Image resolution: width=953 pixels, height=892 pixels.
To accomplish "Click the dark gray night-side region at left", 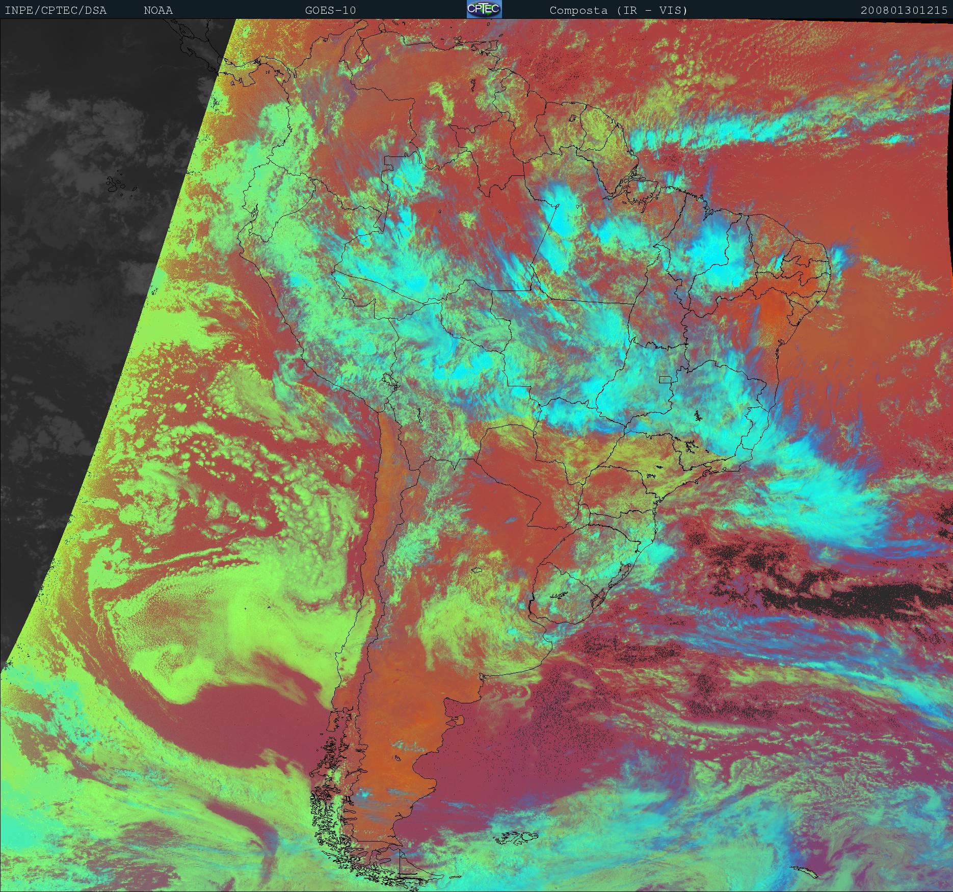I will [x=76, y=255].
